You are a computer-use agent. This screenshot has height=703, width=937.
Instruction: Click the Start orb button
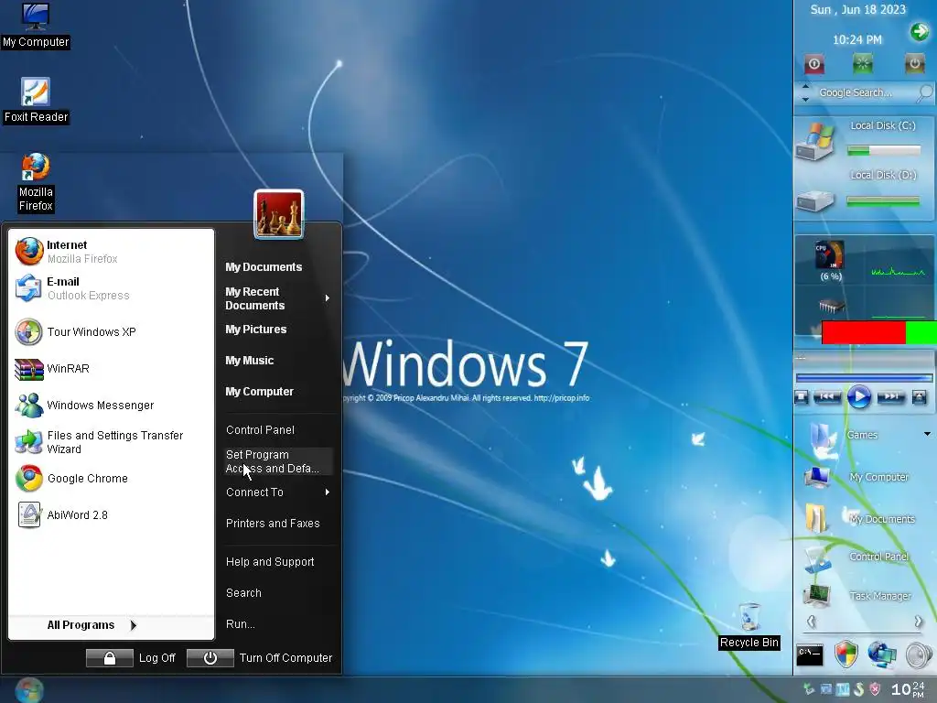pos(28,690)
